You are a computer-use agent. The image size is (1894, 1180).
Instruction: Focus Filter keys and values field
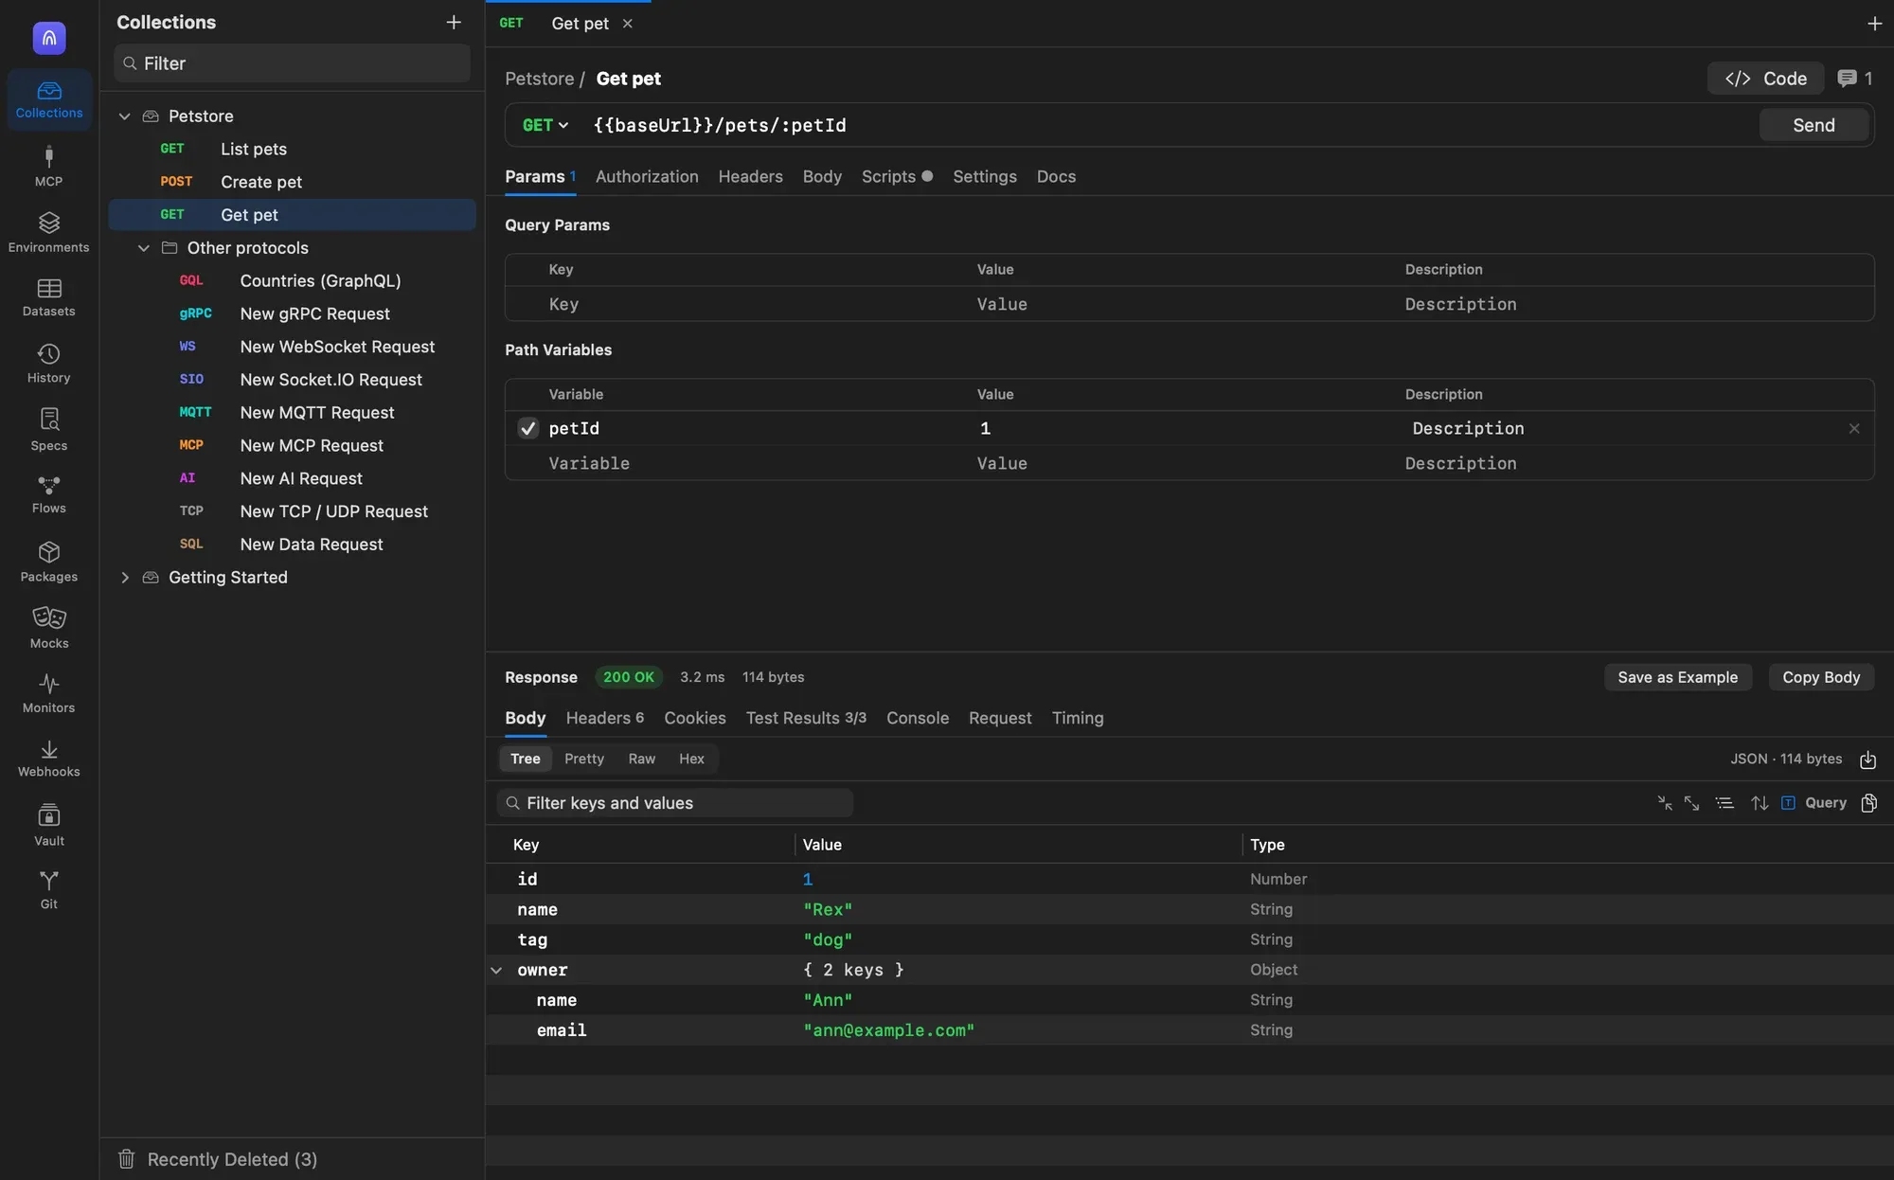point(674,803)
